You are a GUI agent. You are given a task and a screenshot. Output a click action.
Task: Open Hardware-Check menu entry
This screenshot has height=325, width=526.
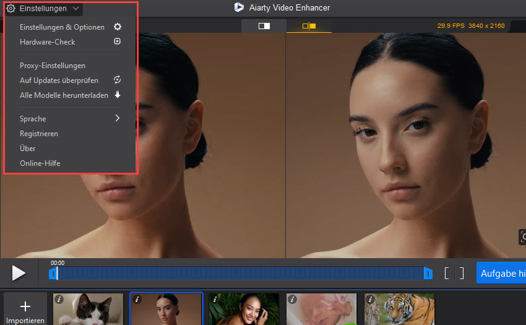(x=70, y=42)
